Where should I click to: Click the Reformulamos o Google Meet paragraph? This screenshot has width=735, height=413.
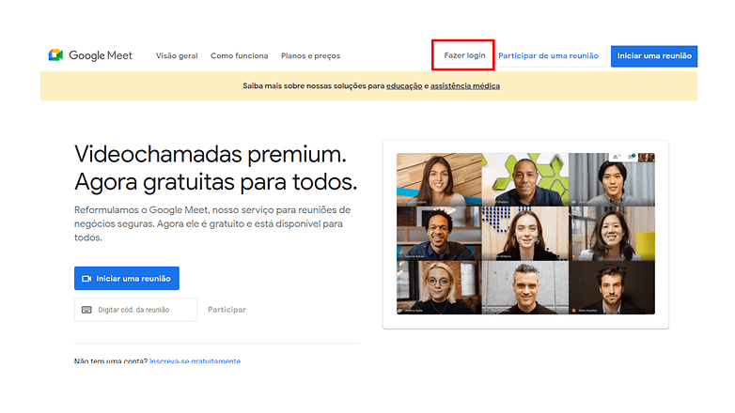click(x=212, y=223)
